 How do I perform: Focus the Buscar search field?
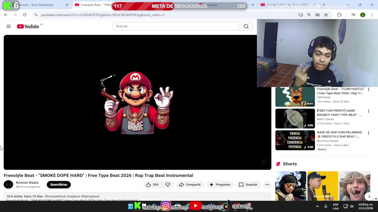click(x=175, y=26)
